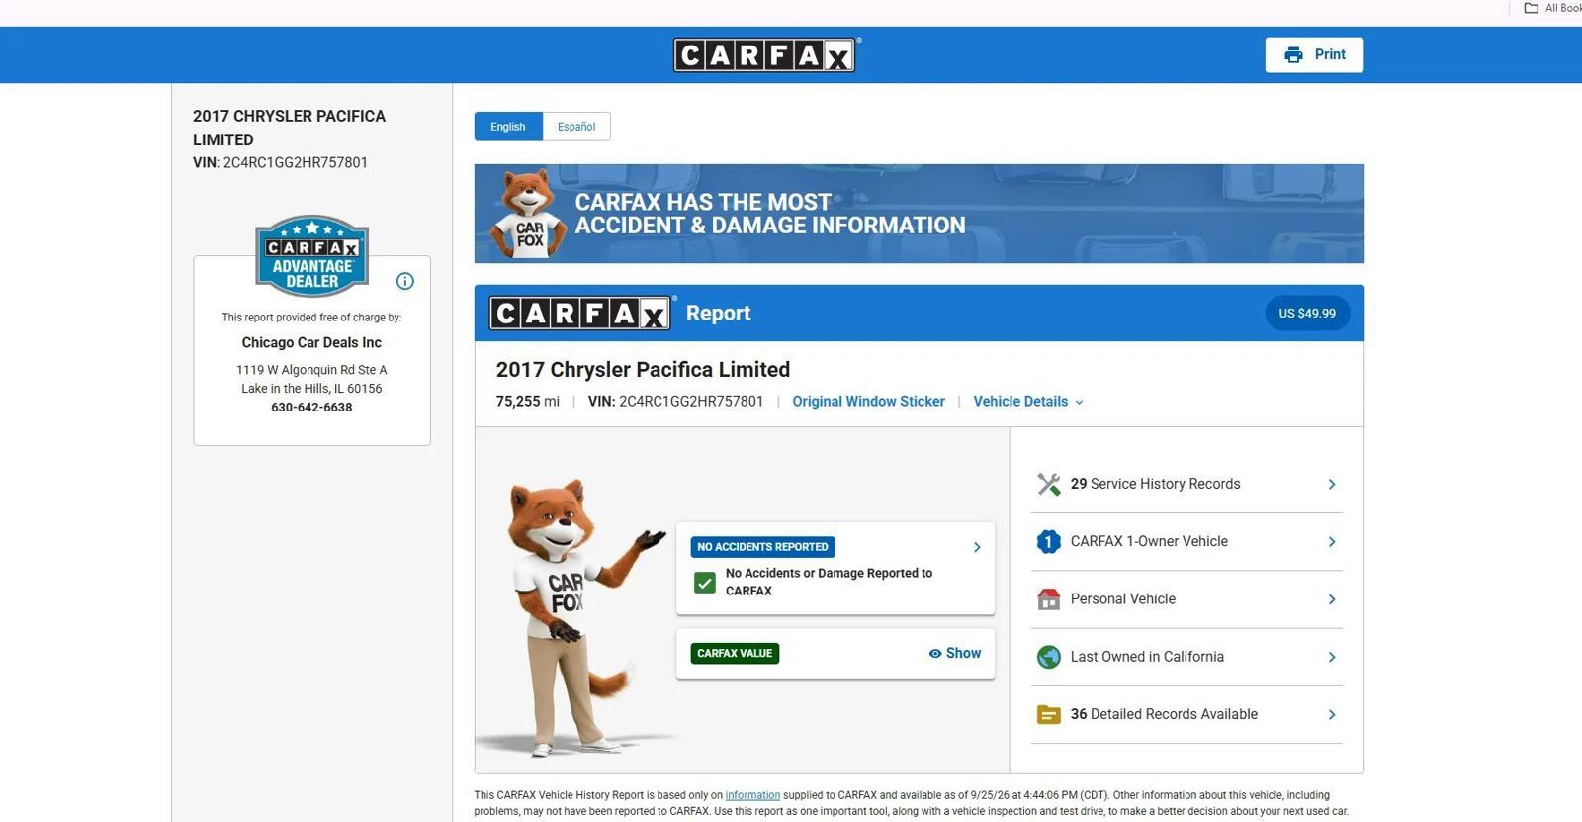Click the 75,255 mi mileage text

click(x=528, y=402)
